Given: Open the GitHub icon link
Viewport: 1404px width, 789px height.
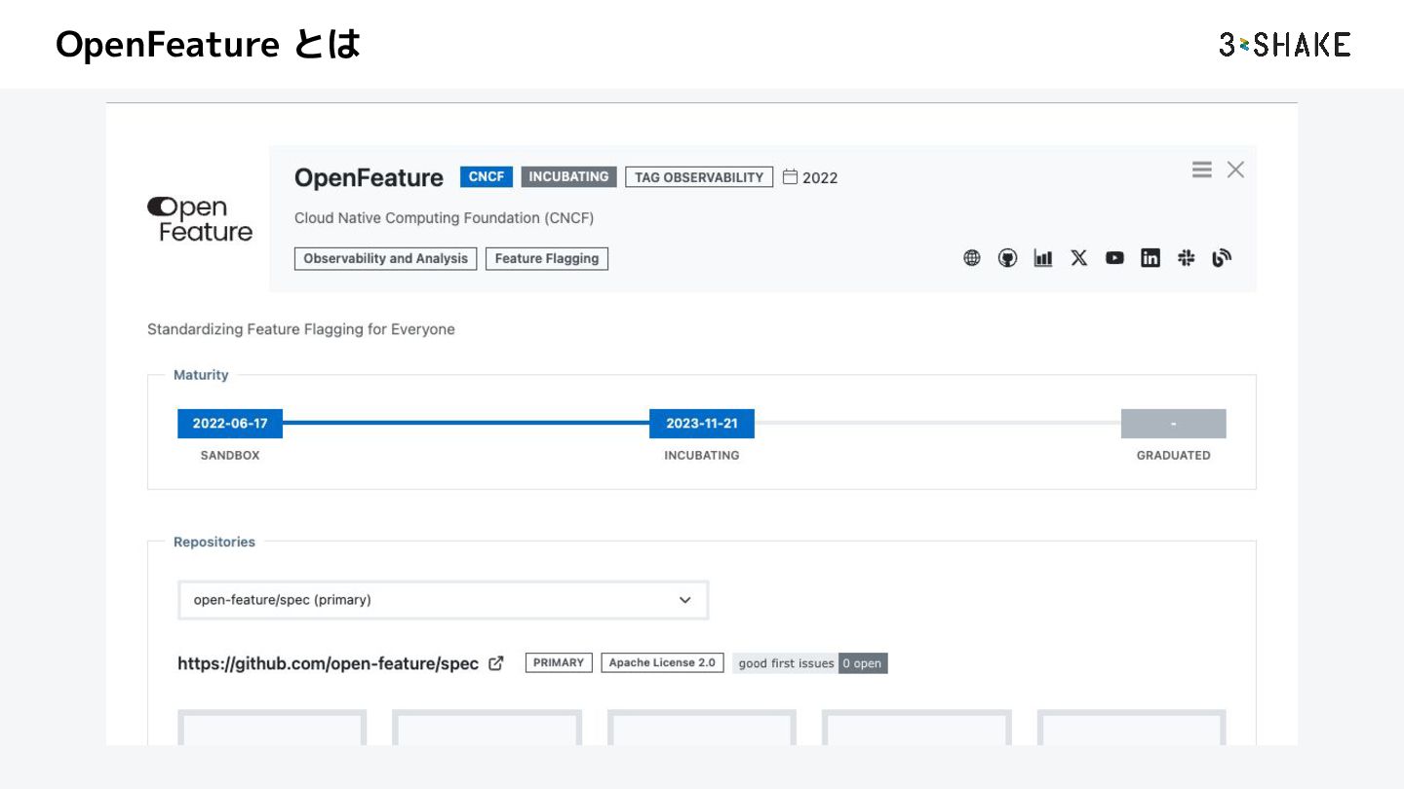Looking at the screenshot, I should click(x=1007, y=258).
